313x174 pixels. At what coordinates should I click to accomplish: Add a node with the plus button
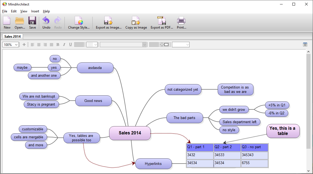coord(24,44)
